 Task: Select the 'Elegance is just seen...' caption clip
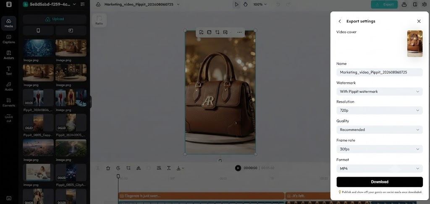(201, 196)
